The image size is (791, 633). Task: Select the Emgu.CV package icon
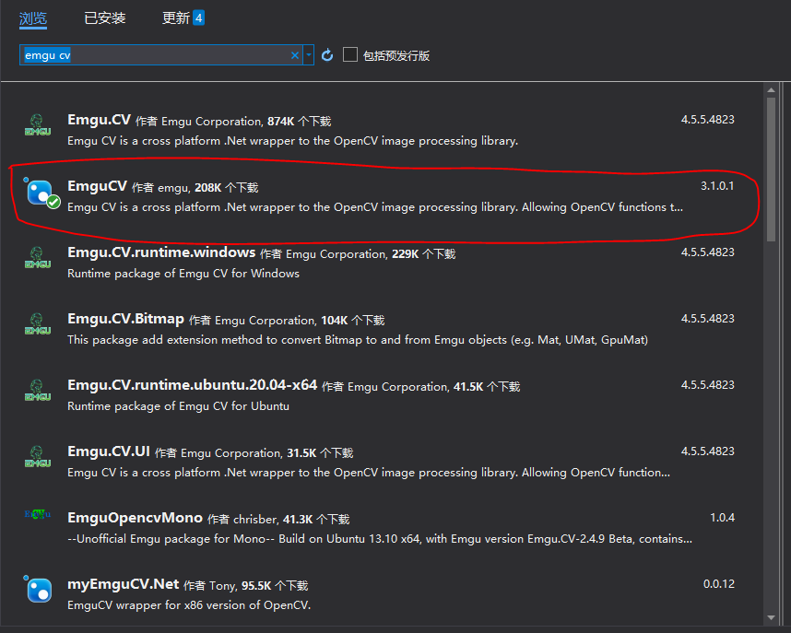tap(38, 125)
